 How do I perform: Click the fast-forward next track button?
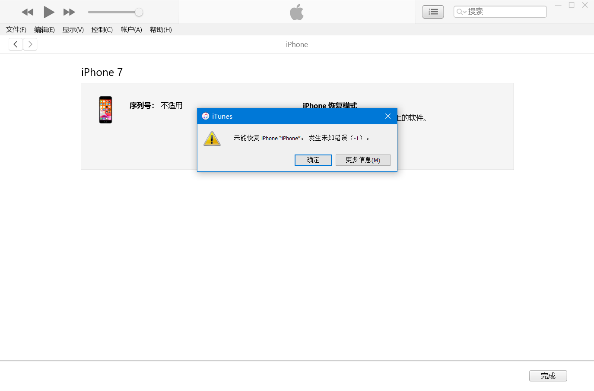(x=69, y=12)
